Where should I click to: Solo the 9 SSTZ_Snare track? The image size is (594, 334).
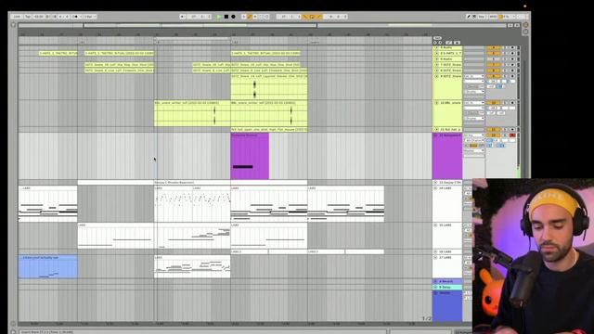click(505, 76)
